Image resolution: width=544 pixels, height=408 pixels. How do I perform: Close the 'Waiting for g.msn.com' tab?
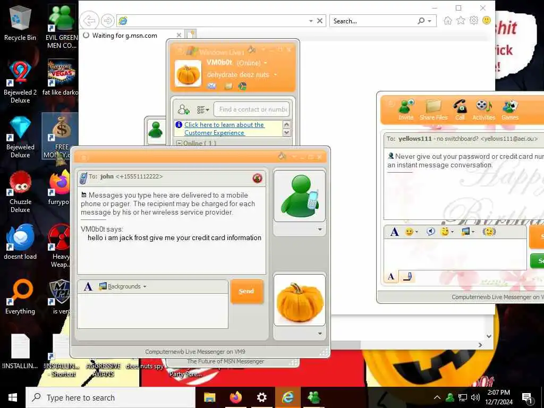[179, 35]
